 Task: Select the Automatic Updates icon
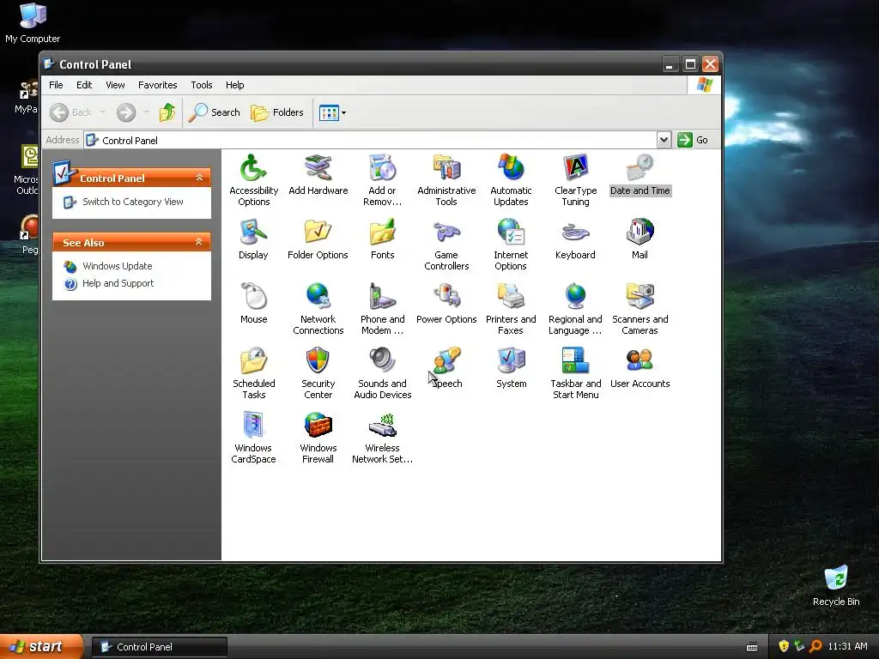coord(511,168)
